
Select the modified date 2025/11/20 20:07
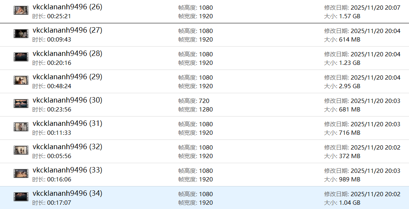pos(375,8)
